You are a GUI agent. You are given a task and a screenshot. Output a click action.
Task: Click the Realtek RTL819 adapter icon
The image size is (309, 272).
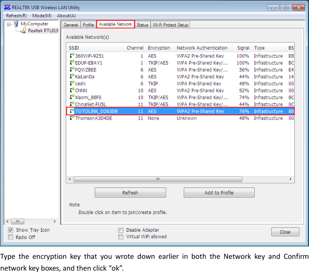tap(24, 31)
